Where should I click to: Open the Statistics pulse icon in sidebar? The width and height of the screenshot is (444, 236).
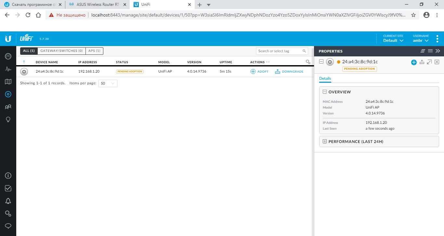8,69
